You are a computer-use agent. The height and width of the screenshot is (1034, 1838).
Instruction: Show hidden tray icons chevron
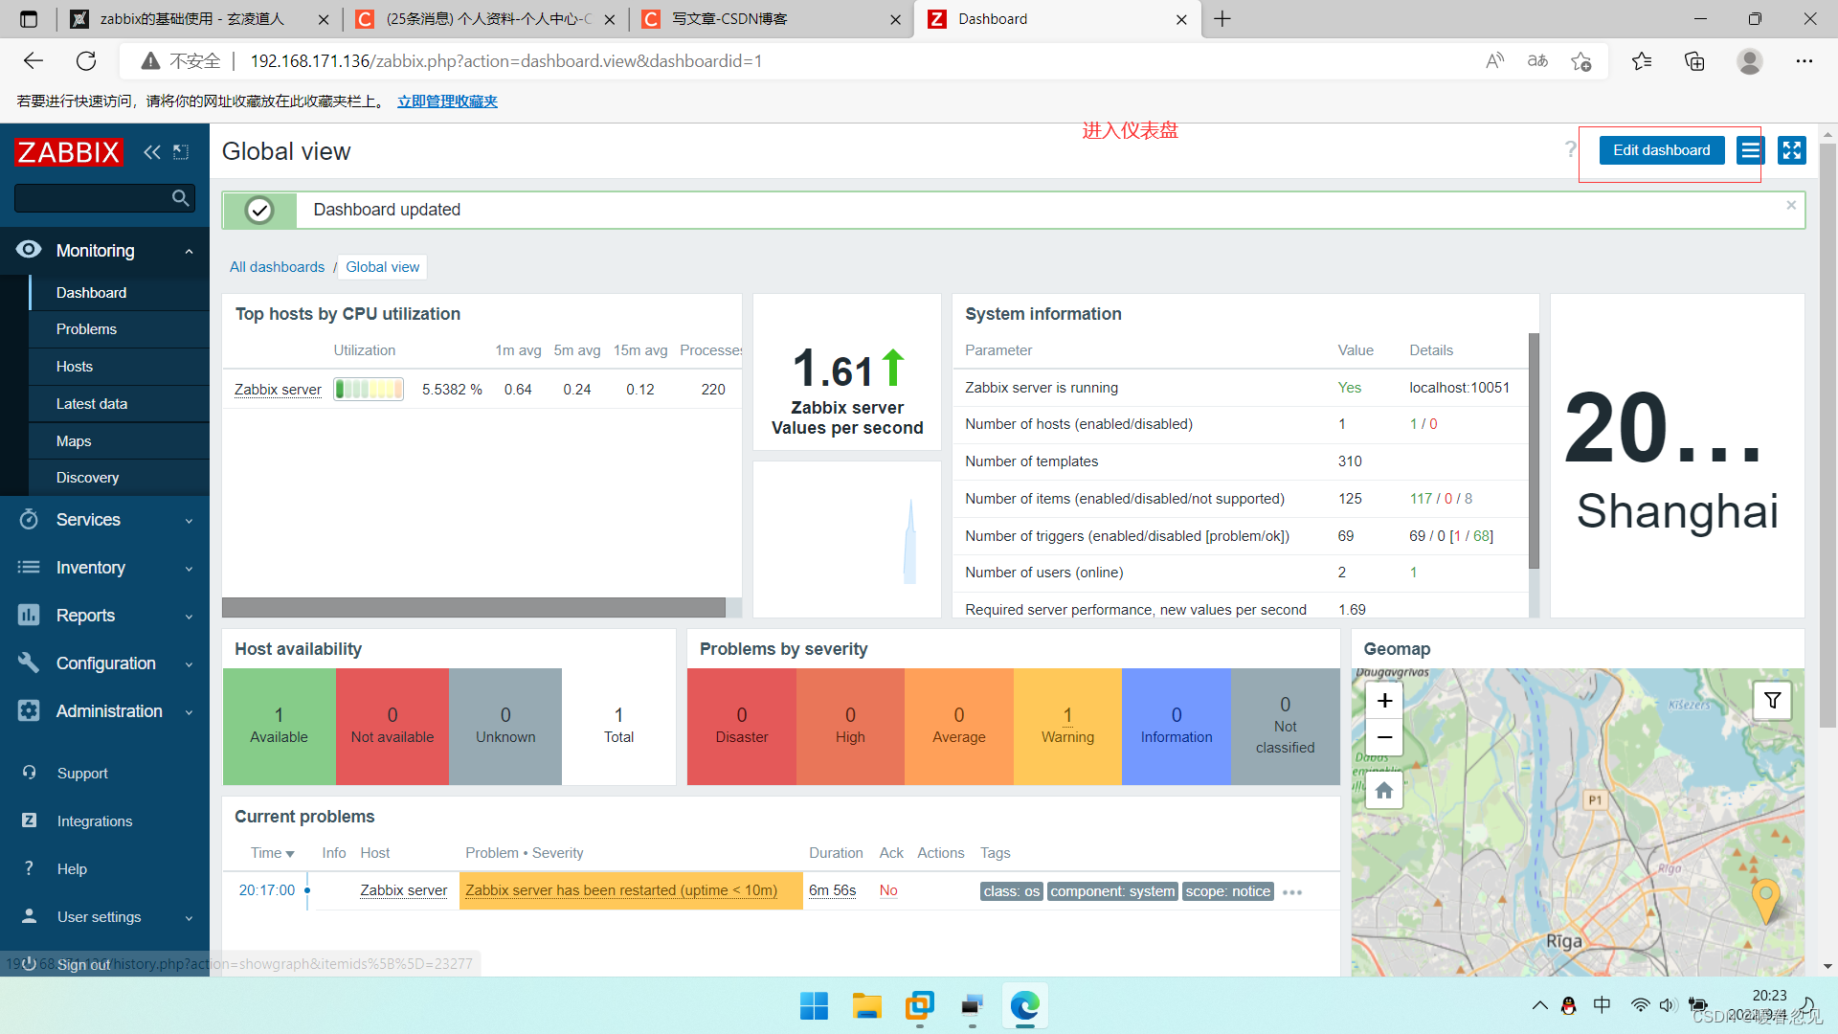pyautogui.click(x=1539, y=1005)
